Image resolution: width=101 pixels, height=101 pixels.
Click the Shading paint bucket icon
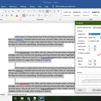point(45,15)
